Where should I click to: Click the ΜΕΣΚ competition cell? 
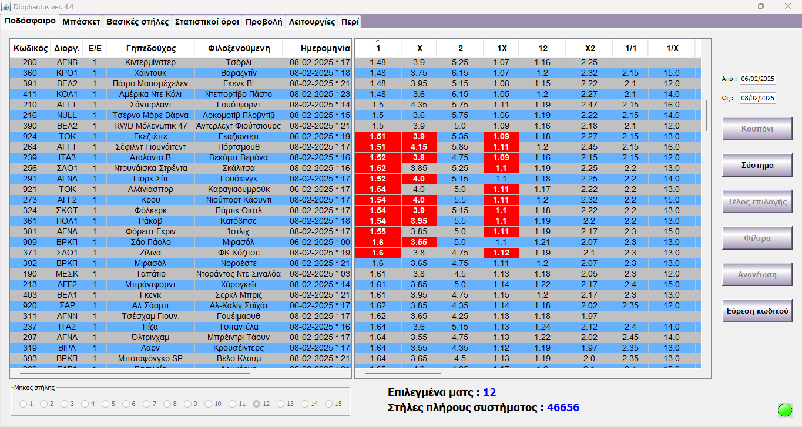(67, 274)
